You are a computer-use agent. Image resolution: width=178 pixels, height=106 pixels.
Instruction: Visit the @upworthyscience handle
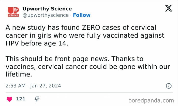click(46, 15)
